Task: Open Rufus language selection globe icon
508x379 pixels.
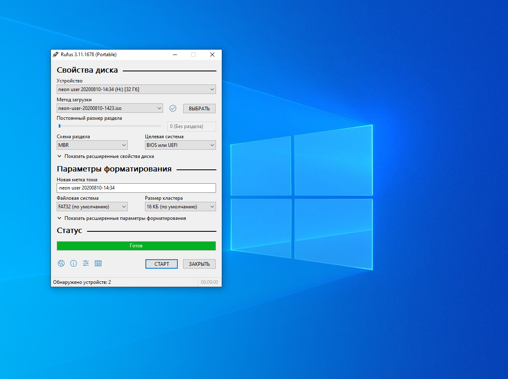Action: [61, 263]
